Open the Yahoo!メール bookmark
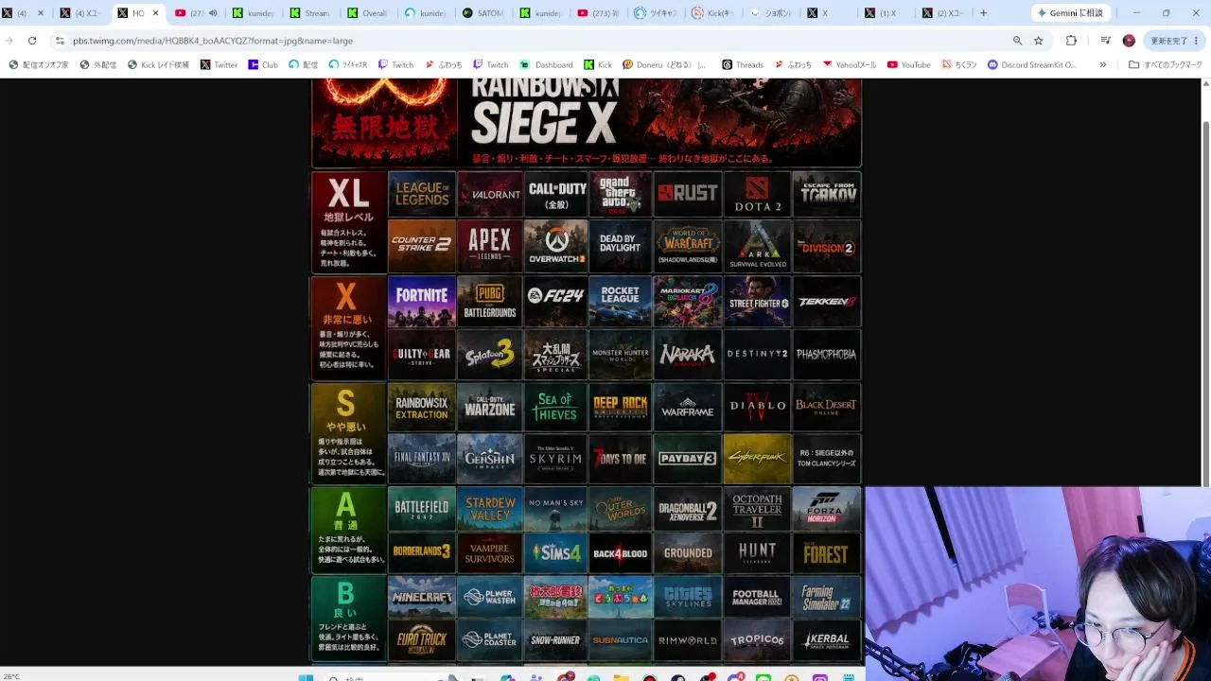The height and width of the screenshot is (681, 1211). point(850,65)
